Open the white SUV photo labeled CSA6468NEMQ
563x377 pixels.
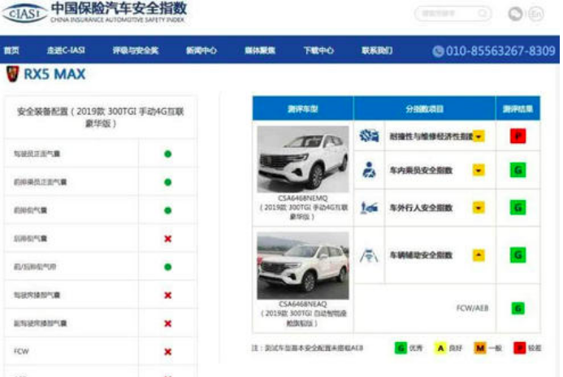303,159
